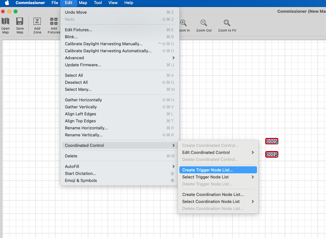Image resolution: width=326 pixels, height=238 pixels.
Task: Select fixture node 0002 on the map
Action: coord(272,155)
